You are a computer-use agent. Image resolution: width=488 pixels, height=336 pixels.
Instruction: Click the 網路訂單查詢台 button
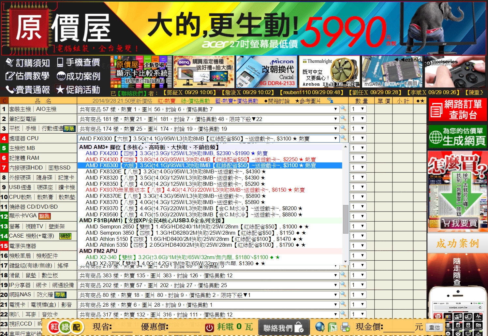pyautogui.click(x=457, y=110)
